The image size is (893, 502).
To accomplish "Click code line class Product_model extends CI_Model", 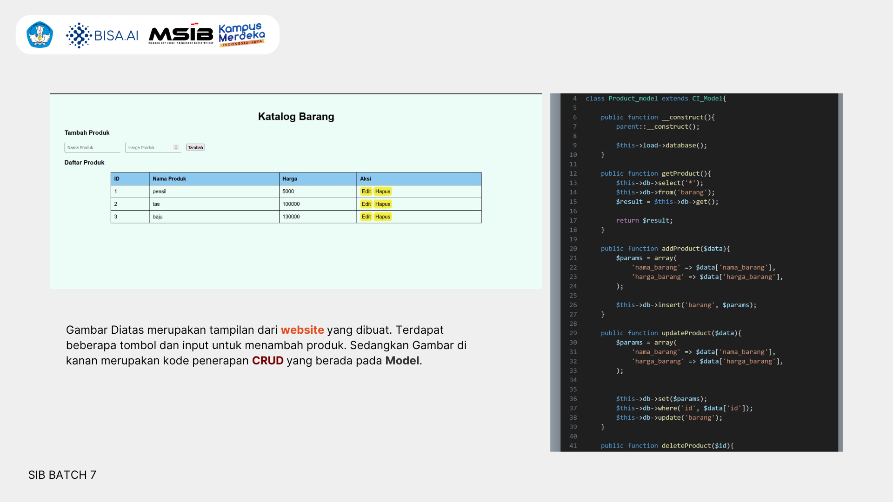I will (x=656, y=99).
